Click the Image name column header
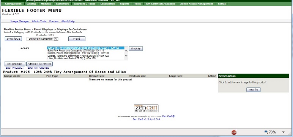Screen dimensions: 293x137 pos(12,76)
